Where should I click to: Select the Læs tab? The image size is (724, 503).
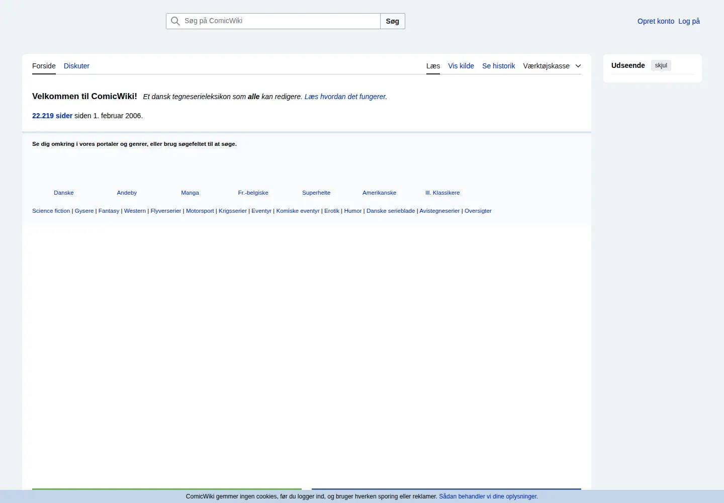[x=433, y=66]
